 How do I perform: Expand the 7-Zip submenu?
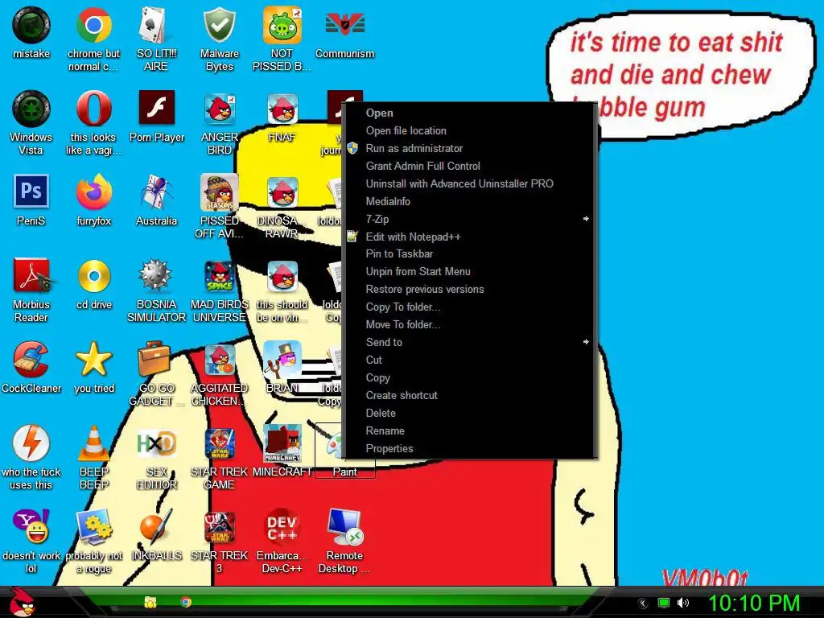coord(469,219)
